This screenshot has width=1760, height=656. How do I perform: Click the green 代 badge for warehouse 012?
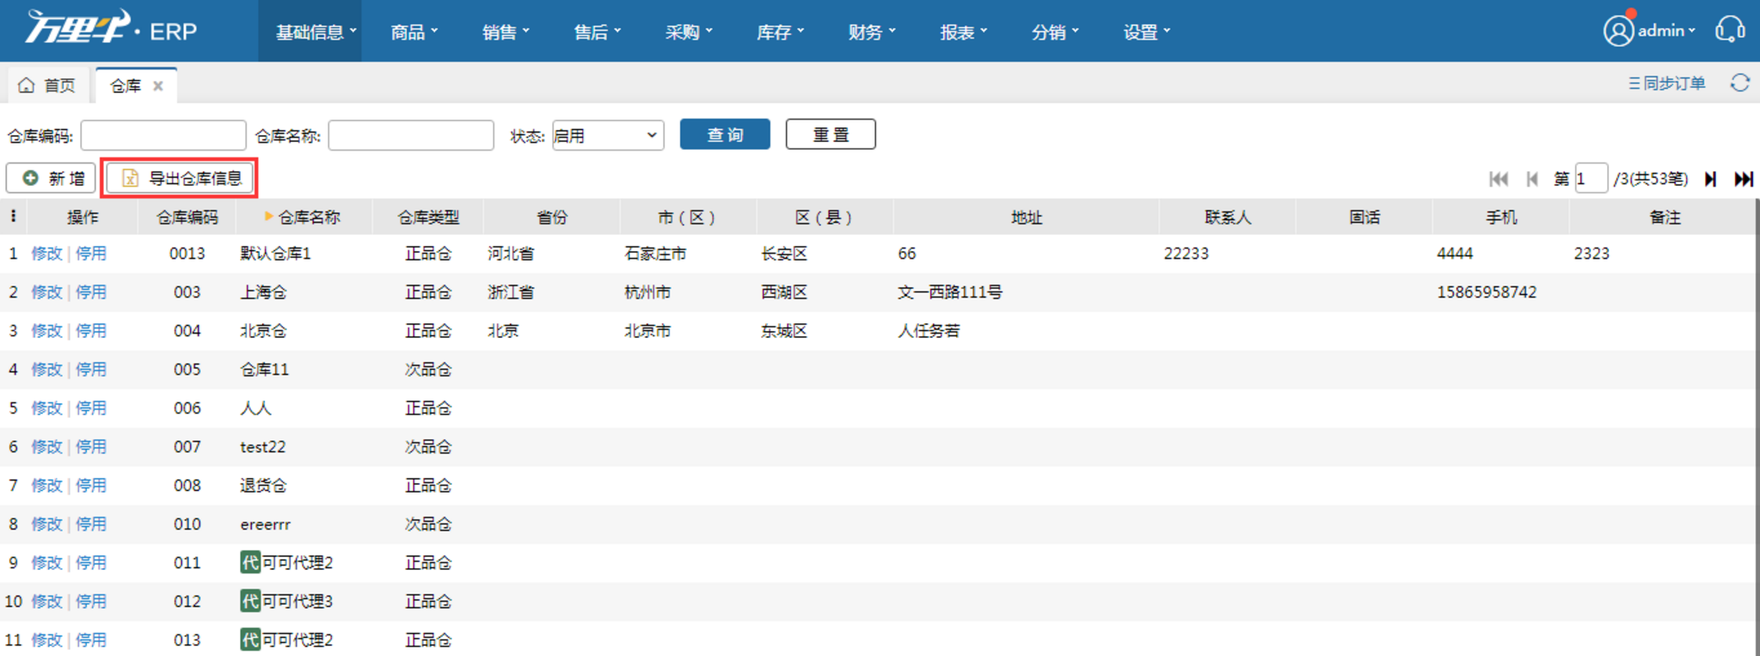click(250, 602)
